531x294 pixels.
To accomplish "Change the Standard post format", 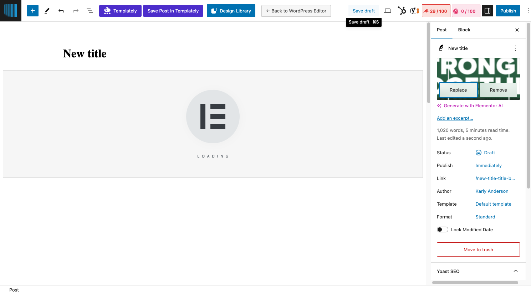I will click(x=485, y=217).
